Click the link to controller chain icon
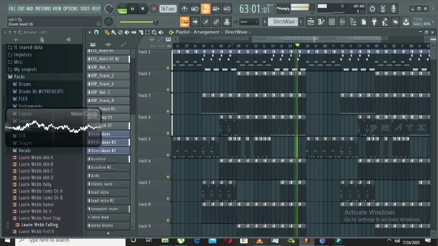The image size is (438, 246). 216,22
